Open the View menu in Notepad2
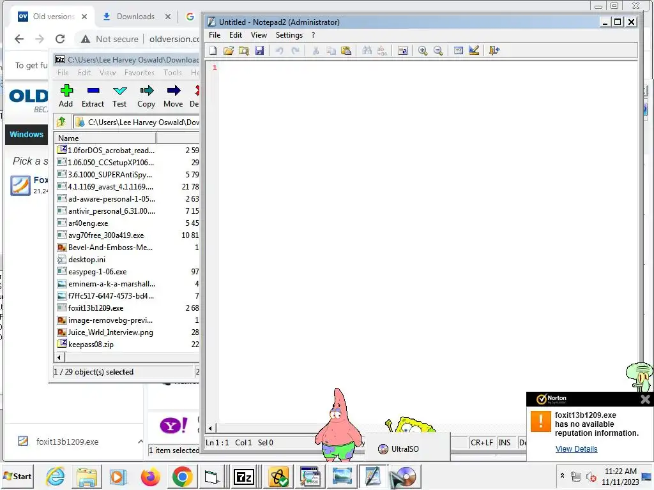The height and width of the screenshot is (490, 654). (259, 35)
